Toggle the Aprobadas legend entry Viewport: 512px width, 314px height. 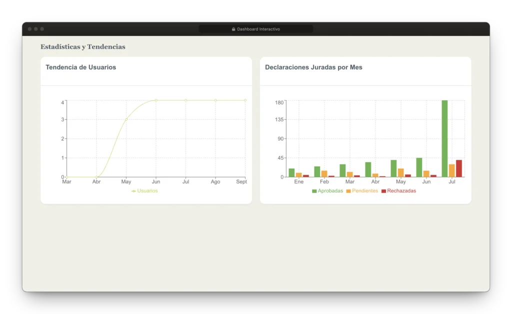pos(327,191)
